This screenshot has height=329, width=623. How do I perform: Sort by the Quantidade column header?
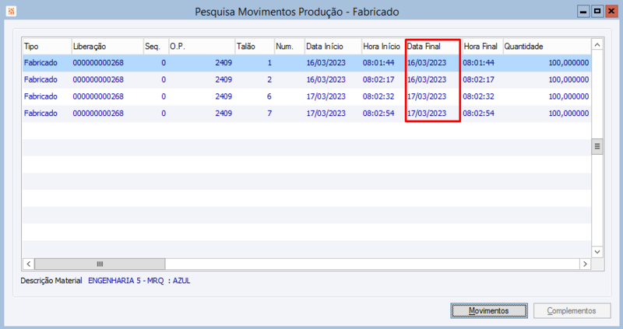pos(547,47)
